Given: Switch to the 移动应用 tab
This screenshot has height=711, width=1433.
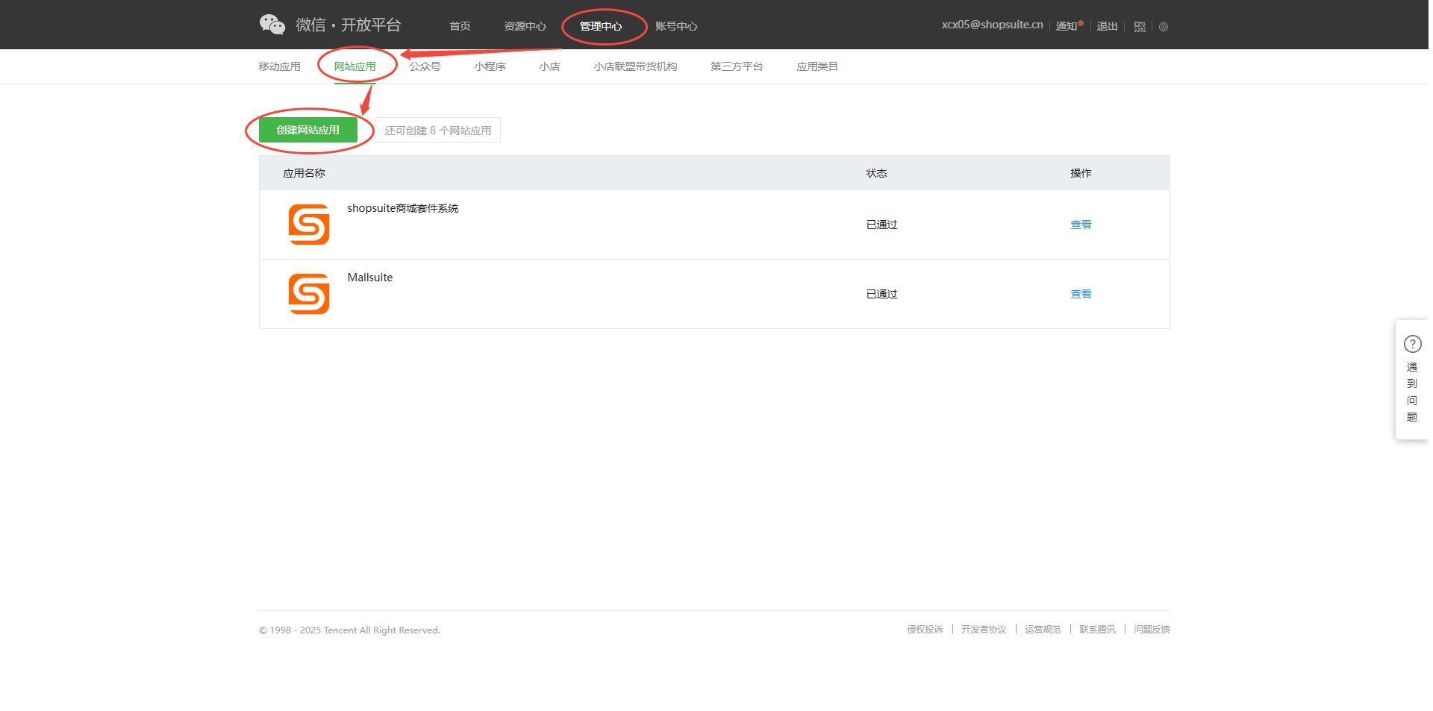Looking at the screenshot, I should (279, 66).
